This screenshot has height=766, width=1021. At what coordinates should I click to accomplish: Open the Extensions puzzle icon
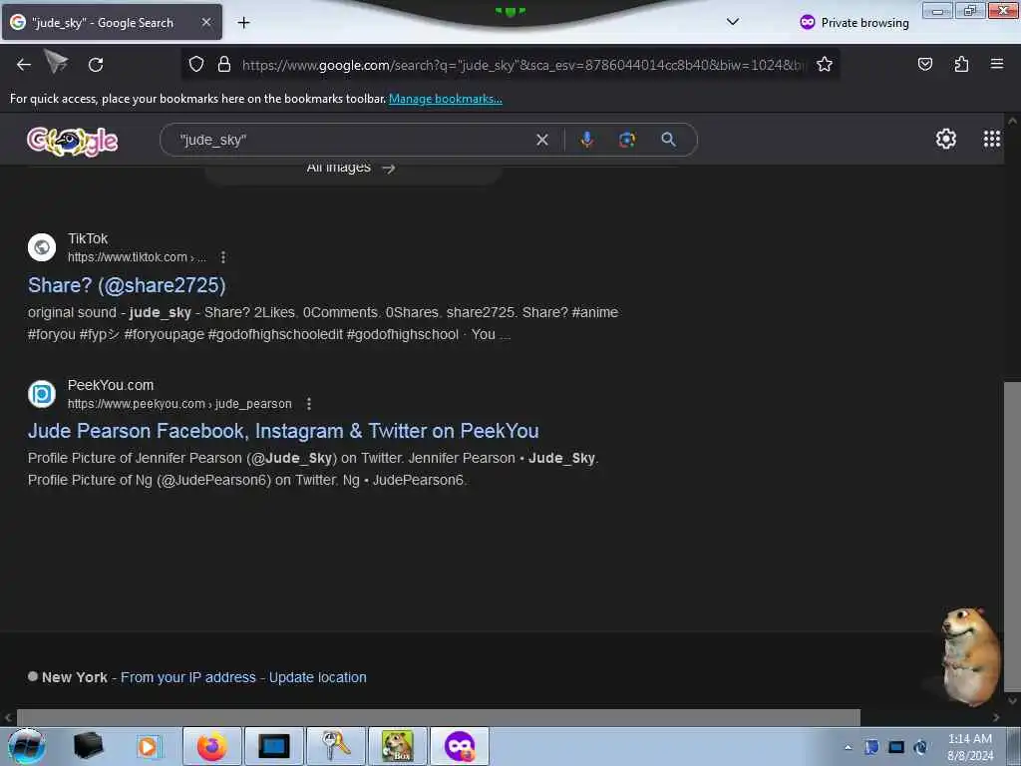pyautogui.click(x=961, y=65)
